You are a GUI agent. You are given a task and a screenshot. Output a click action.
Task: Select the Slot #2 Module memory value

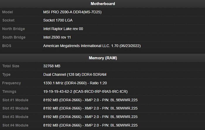click(90, 108)
